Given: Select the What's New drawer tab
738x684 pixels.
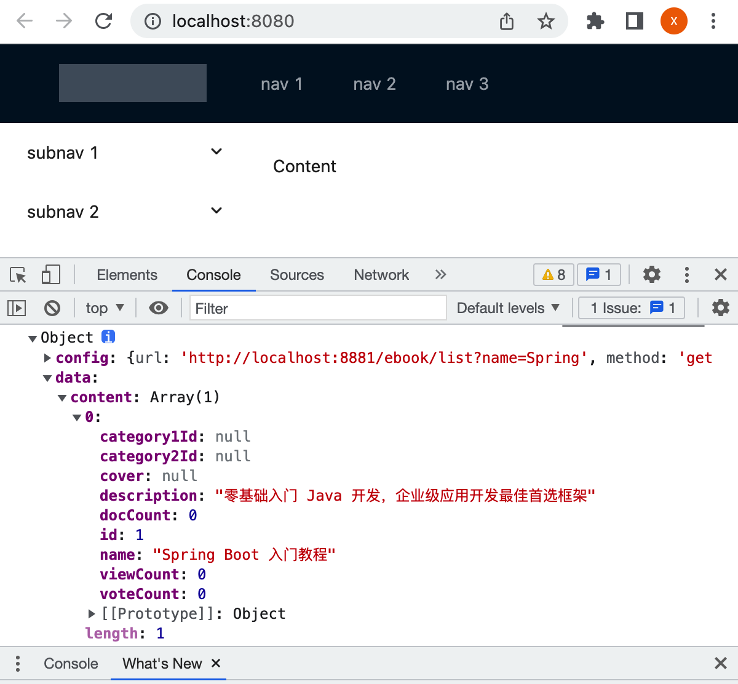Looking at the screenshot, I should tap(162, 663).
